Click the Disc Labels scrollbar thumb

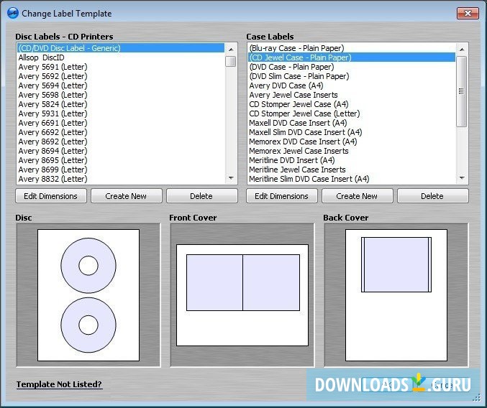click(x=231, y=61)
